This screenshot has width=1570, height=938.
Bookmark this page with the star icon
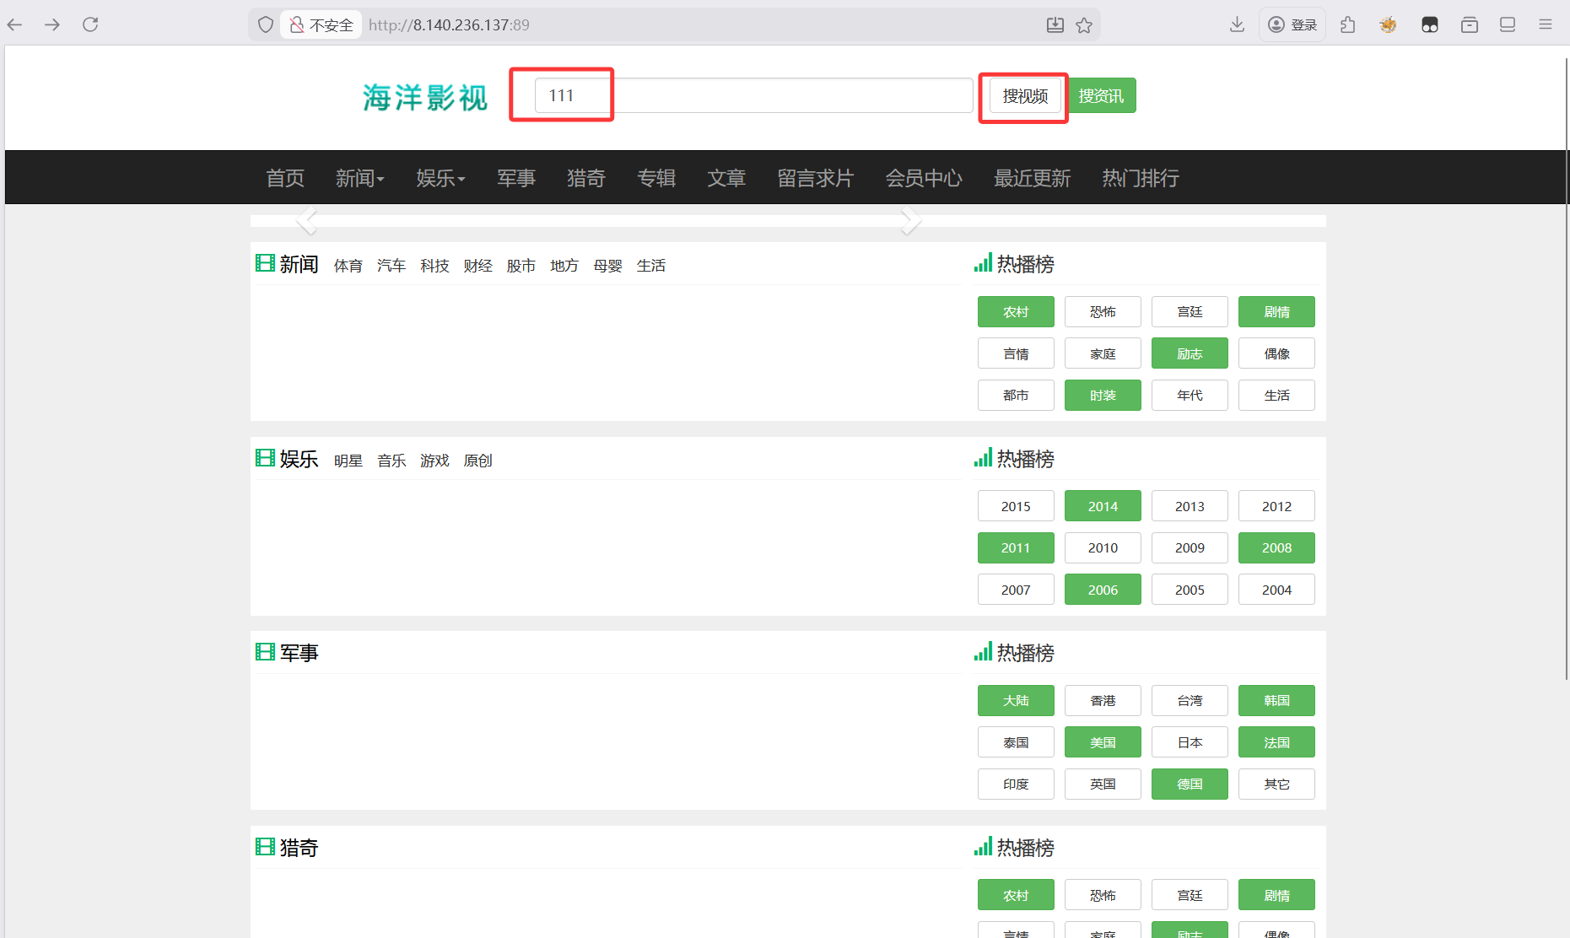click(x=1084, y=25)
